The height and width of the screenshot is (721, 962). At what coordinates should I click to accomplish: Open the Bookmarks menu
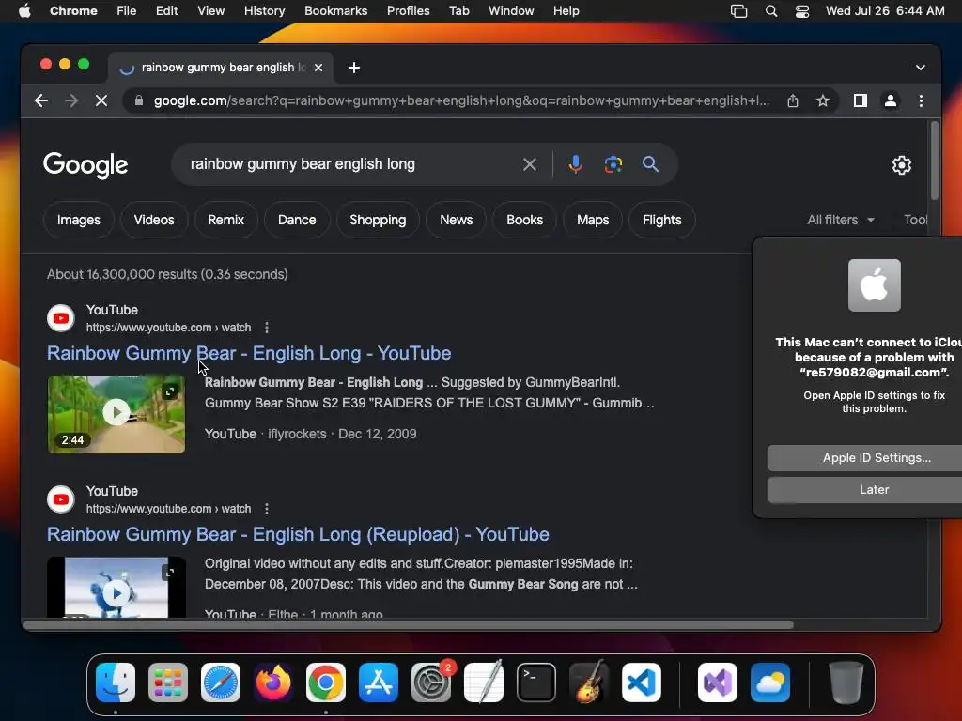point(335,11)
